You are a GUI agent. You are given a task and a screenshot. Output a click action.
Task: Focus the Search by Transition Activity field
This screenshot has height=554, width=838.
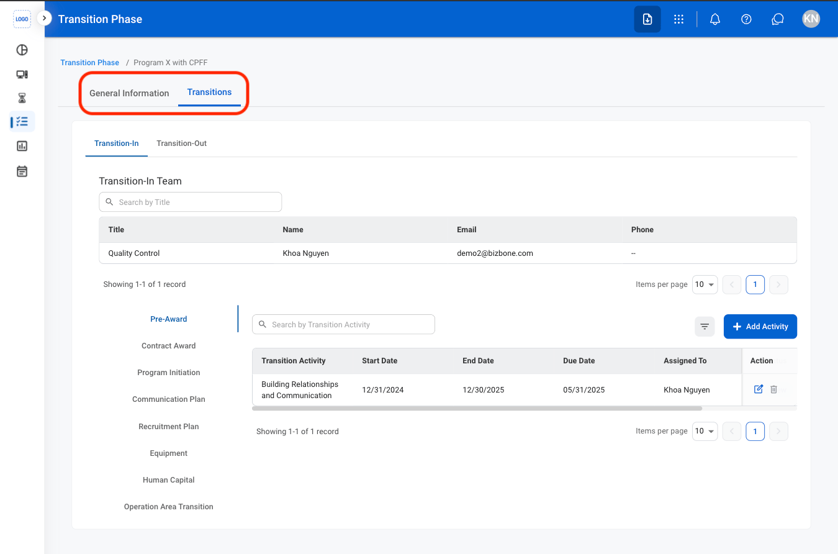point(343,324)
